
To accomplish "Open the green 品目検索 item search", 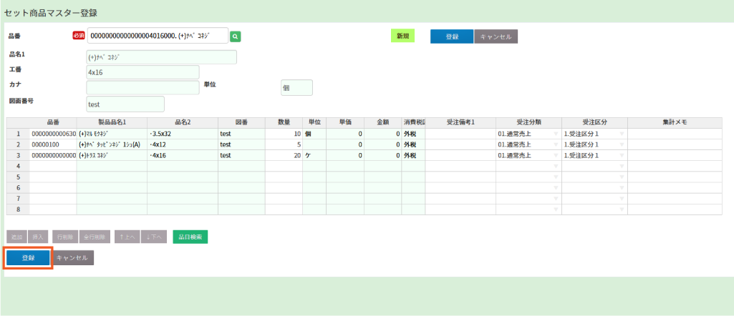I will point(190,237).
